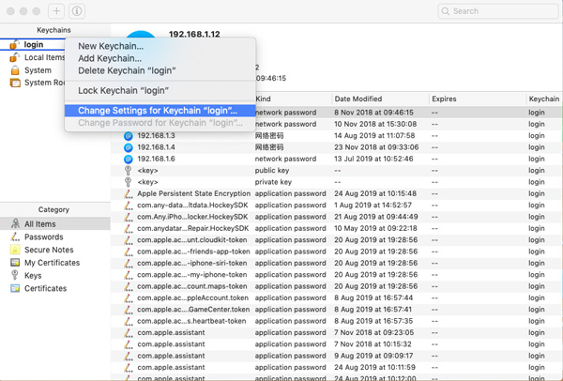Select the Keys category label
Image resolution: width=563 pixels, height=381 pixels.
point(33,276)
